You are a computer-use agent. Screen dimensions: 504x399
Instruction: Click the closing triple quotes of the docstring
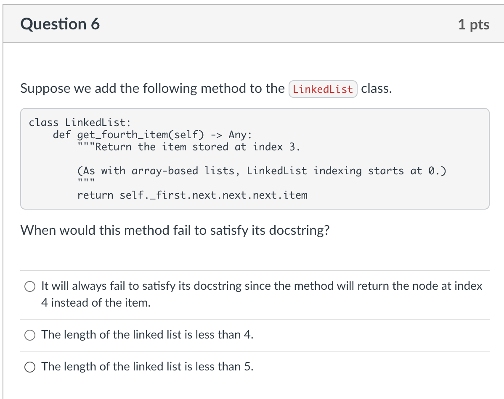[86, 181]
